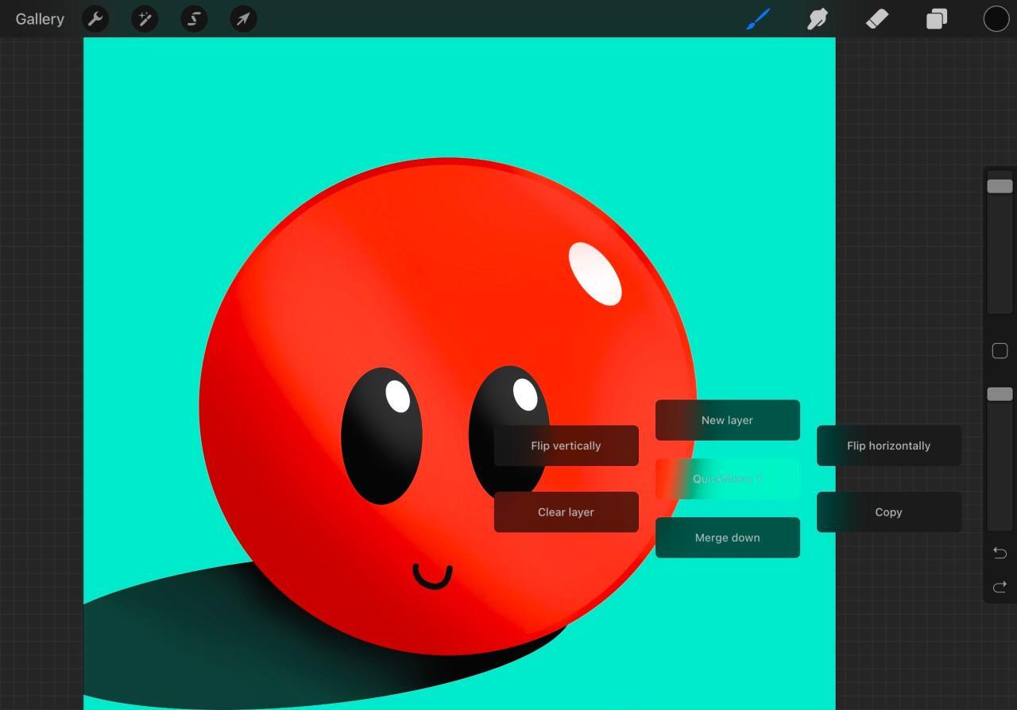Return to the Gallery
The width and height of the screenshot is (1017, 710).
pyautogui.click(x=39, y=18)
